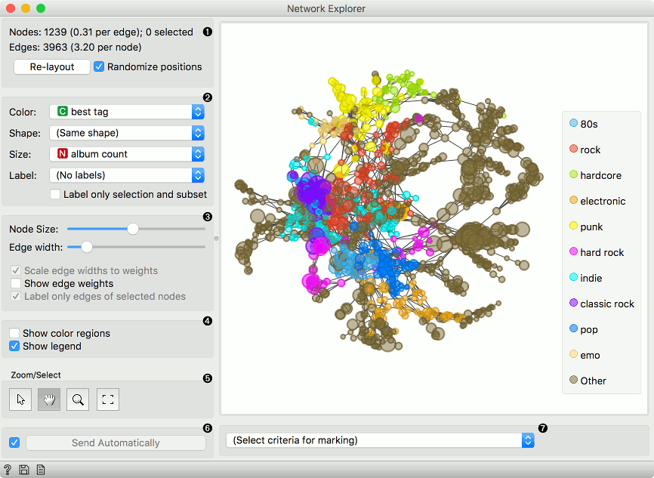Viewport: 654px width, 478px height.
Task: Adjust the Edge width slider handle
Action: pyautogui.click(x=86, y=248)
